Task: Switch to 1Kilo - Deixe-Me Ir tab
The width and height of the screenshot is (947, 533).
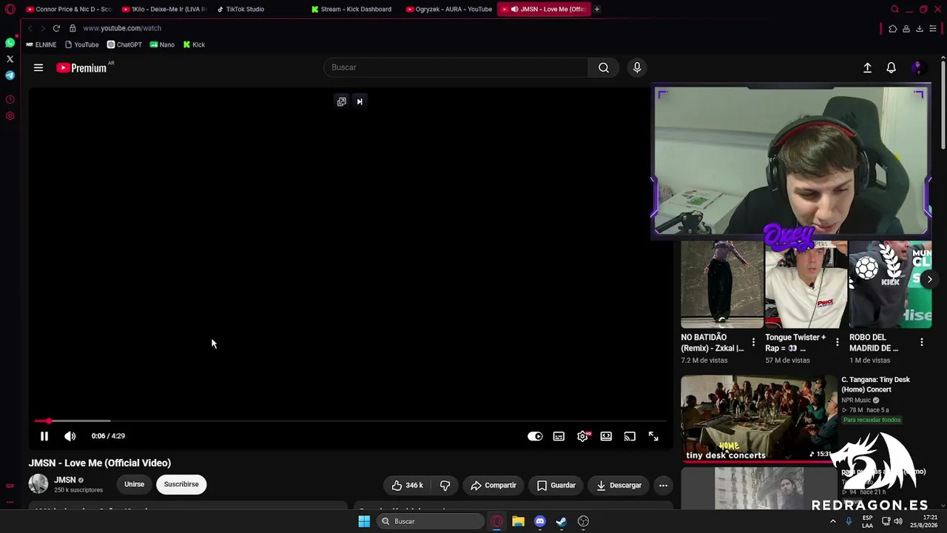Action: click(164, 9)
